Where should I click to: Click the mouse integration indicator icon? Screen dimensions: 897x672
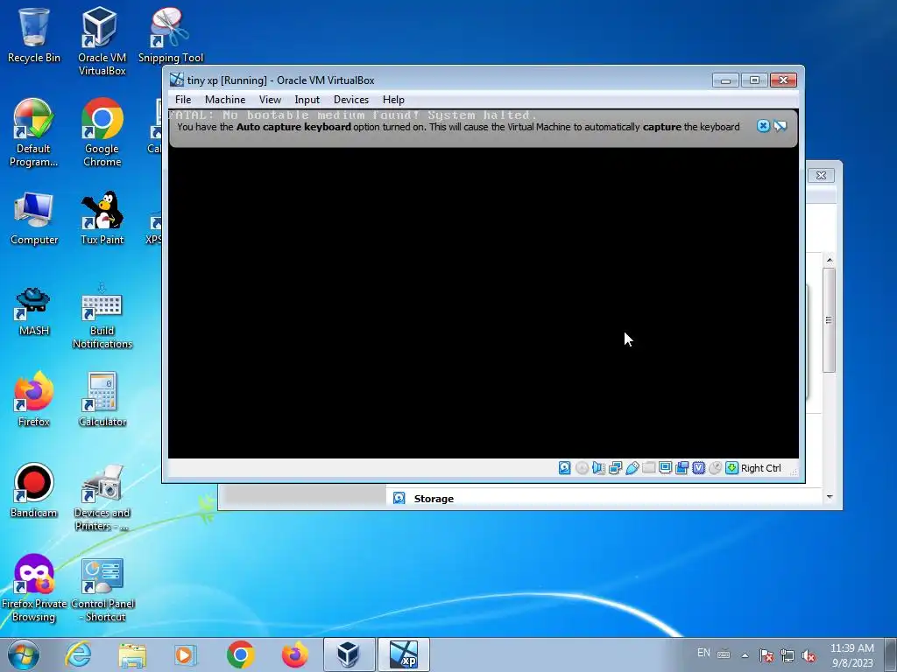coord(715,468)
